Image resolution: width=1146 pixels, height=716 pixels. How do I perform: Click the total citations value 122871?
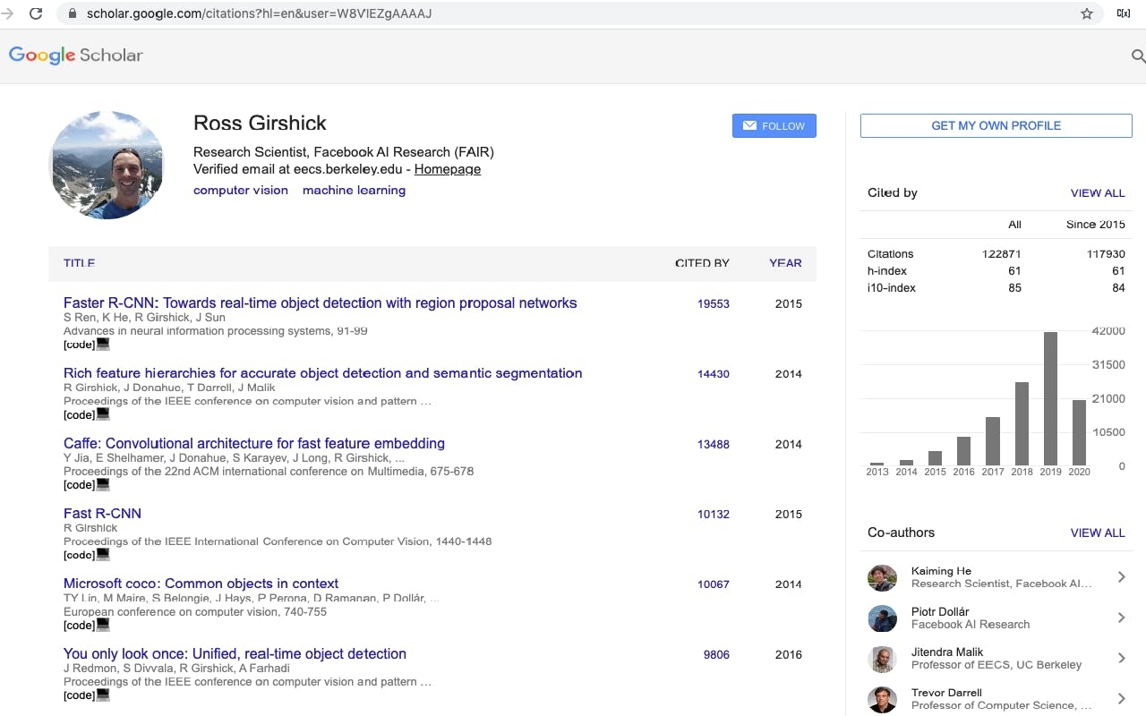(1001, 254)
